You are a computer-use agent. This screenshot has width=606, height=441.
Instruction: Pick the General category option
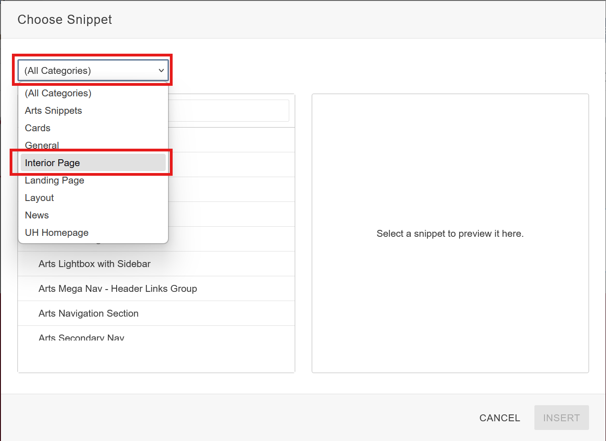[x=42, y=145]
